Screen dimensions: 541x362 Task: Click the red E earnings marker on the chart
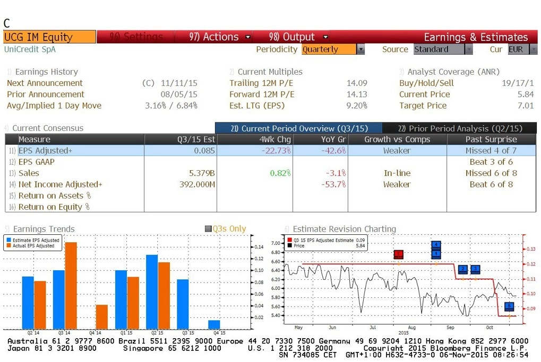[x=399, y=254]
